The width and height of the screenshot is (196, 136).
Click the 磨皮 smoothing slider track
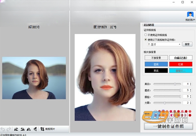[x=167, y=90]
